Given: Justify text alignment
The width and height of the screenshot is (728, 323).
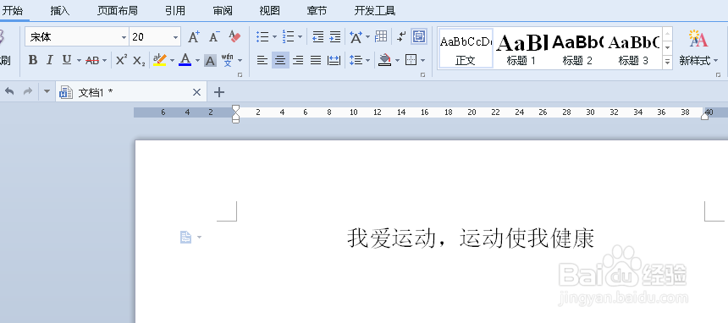Looking at the screenshot, I should pos(316,60).
